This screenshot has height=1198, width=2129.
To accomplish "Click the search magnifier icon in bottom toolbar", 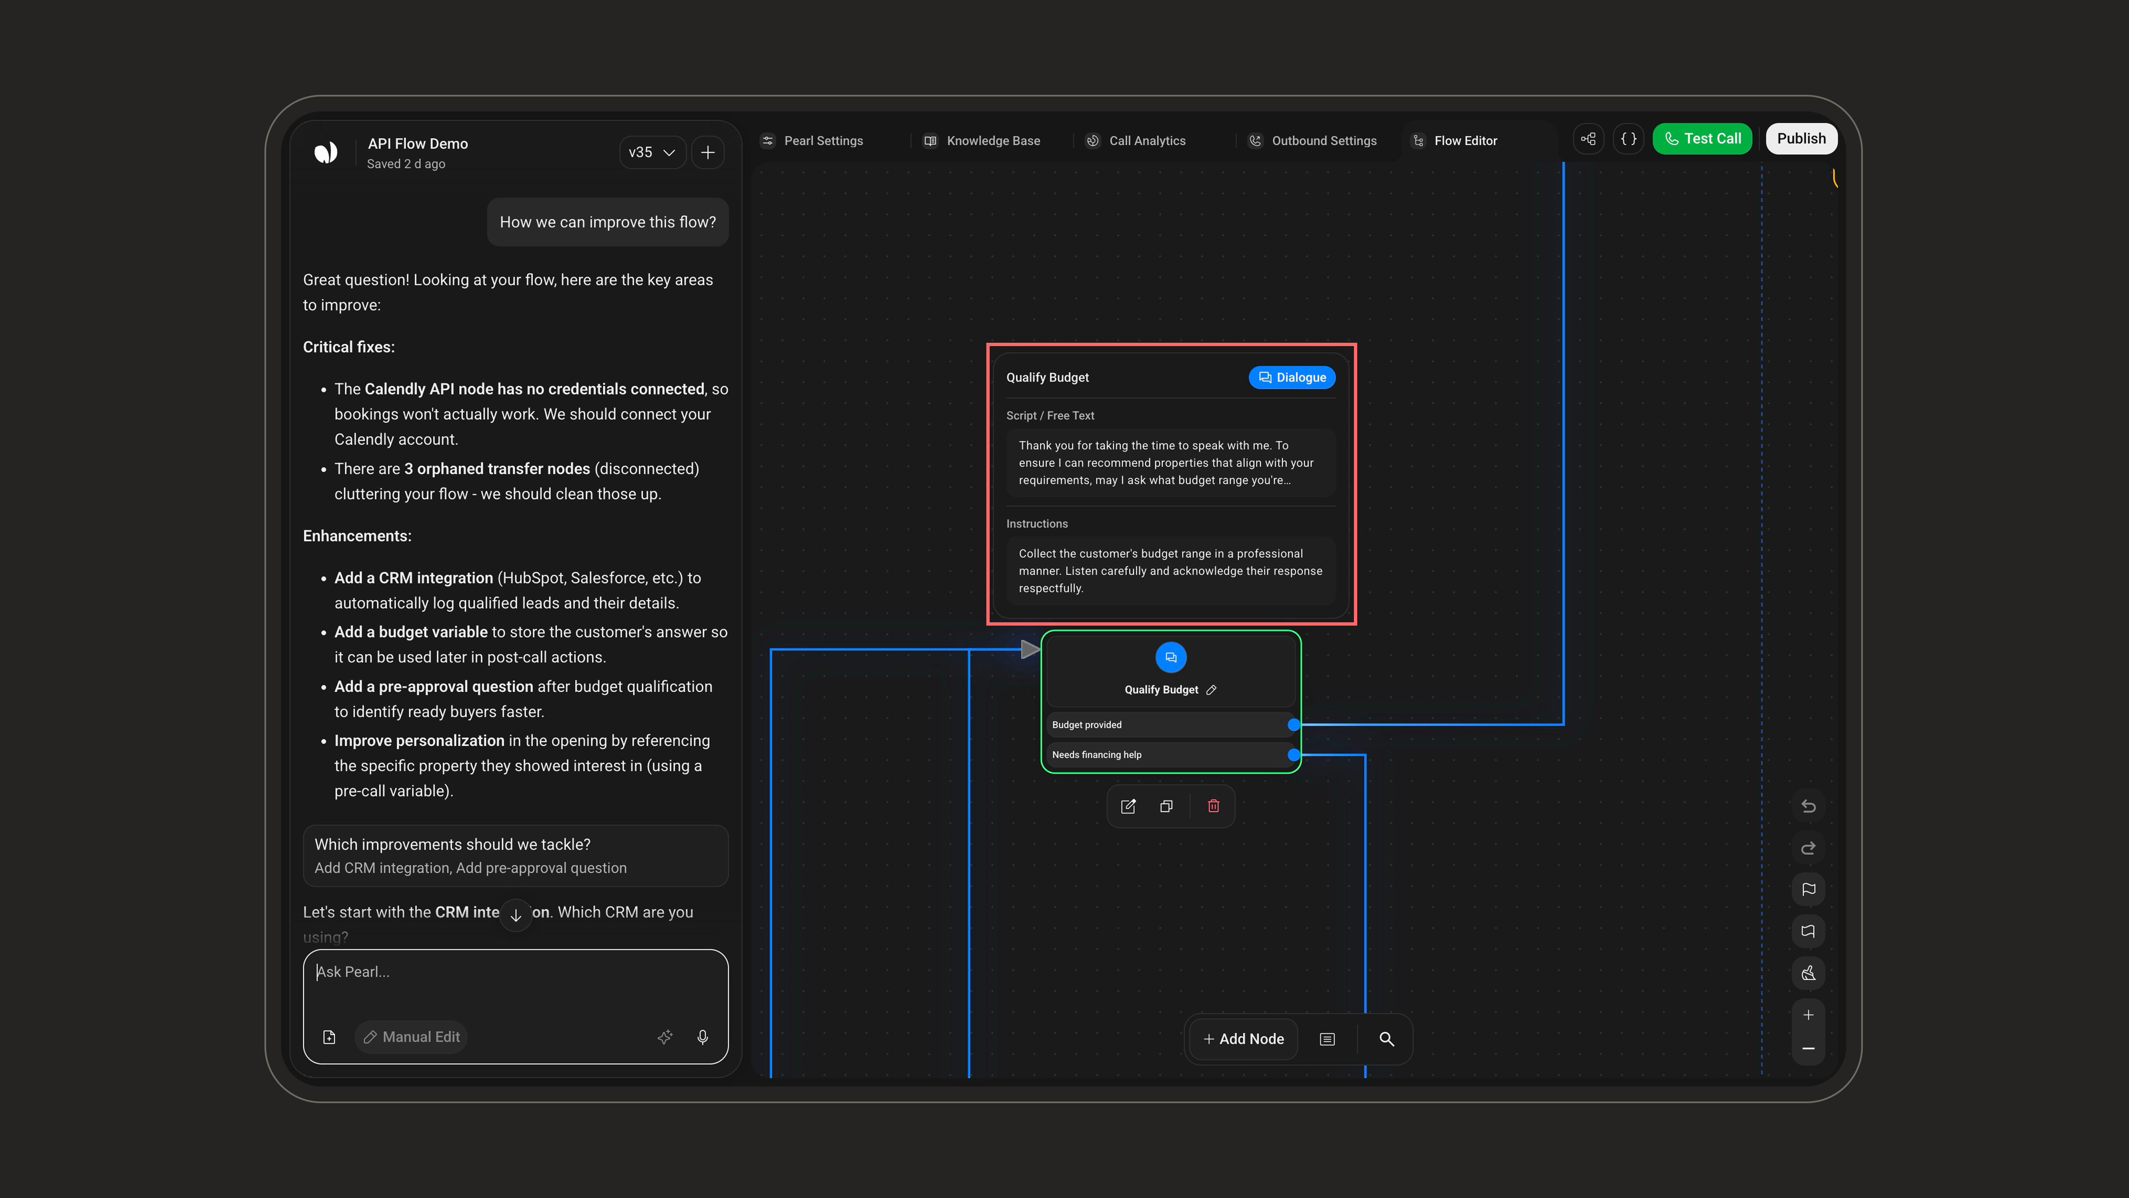I will (1387, 1039).
